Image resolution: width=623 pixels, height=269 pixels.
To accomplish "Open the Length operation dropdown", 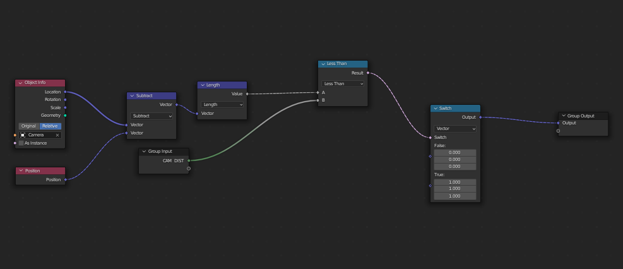I will (222, 104).
